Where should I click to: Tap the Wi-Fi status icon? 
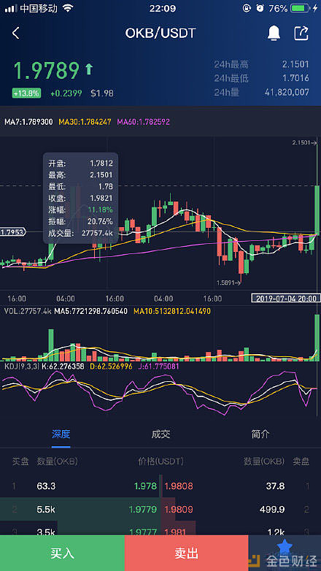[x=67, y=7]
